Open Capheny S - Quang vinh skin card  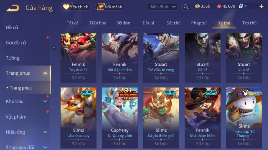[120, 118]
